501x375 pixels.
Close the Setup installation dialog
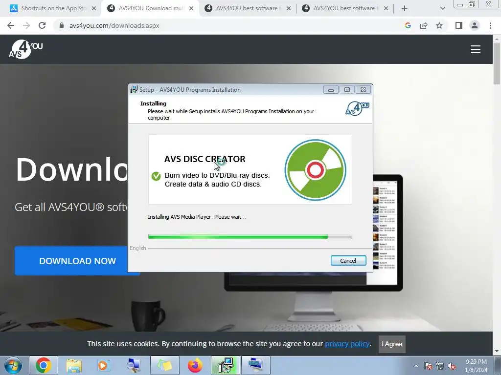coord(364,90)
